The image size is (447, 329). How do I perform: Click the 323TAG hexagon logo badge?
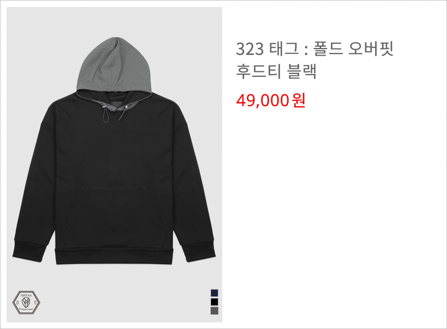click(x=26, y=302)
